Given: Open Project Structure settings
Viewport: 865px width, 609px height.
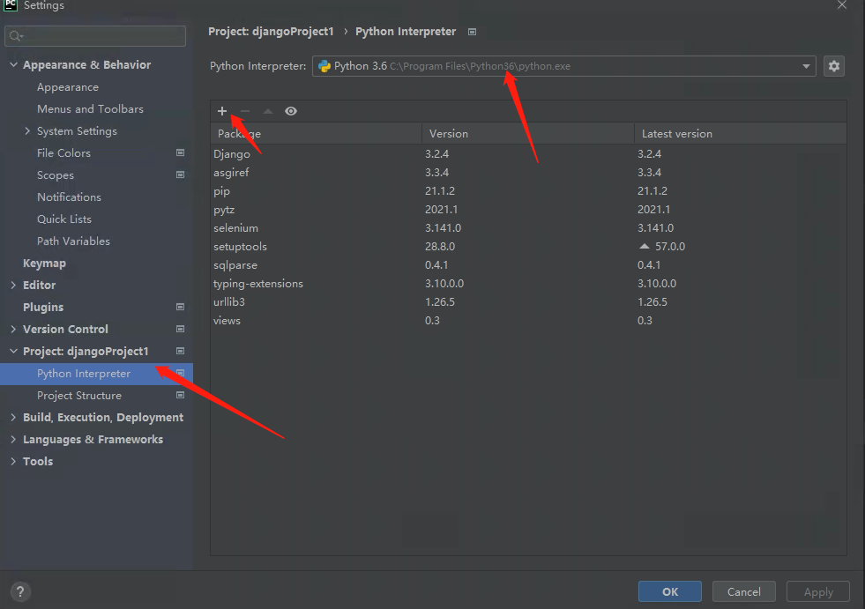Looking at the screenshot, I should [78, 396].
